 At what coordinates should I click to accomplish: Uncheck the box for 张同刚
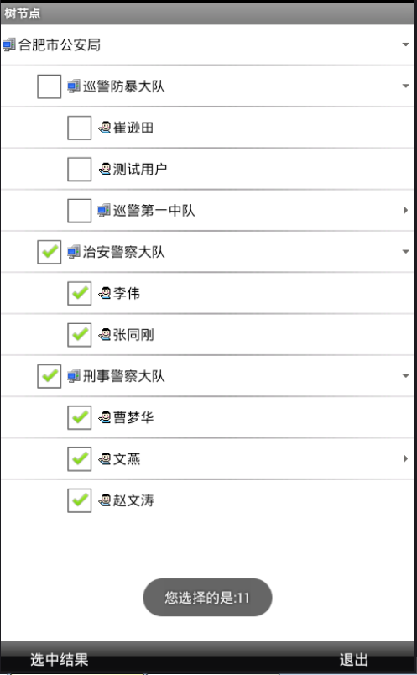click(79, 335)
